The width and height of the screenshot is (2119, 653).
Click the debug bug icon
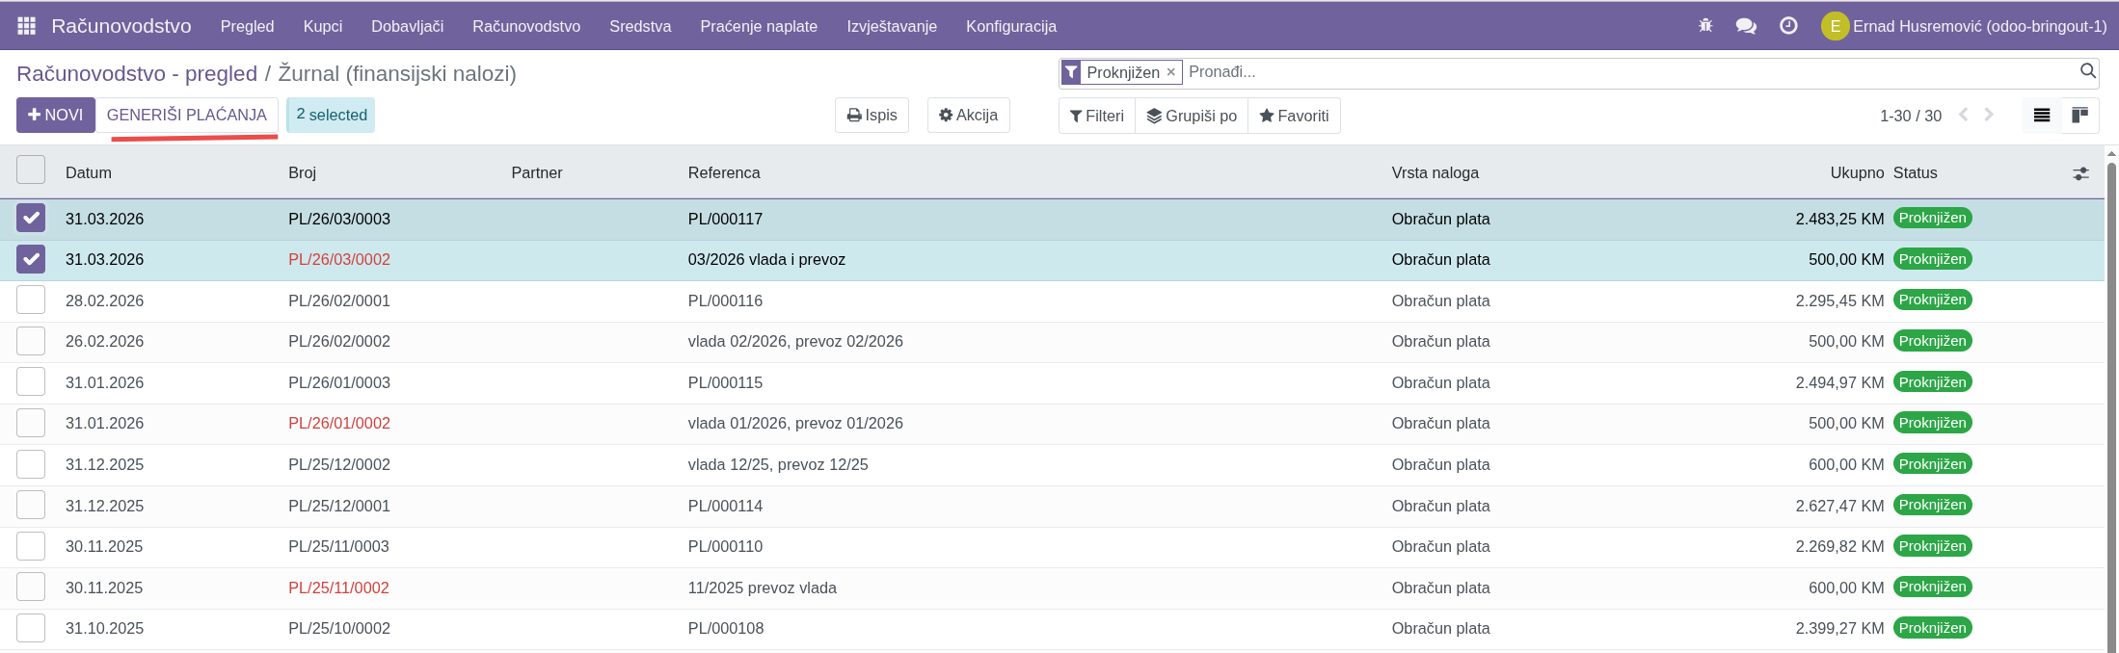tap(1705, 26)
